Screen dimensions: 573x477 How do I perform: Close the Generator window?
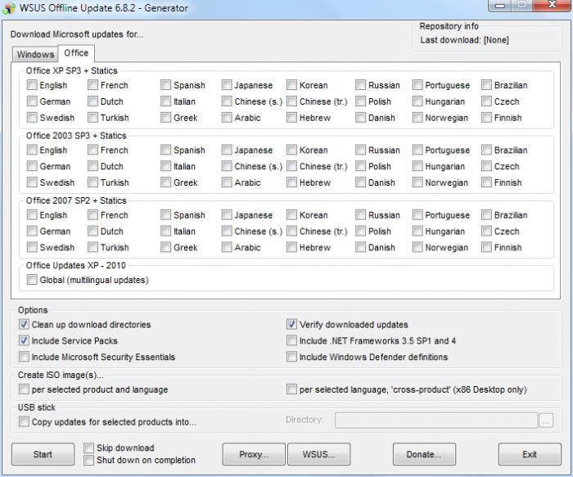[553, 5]
